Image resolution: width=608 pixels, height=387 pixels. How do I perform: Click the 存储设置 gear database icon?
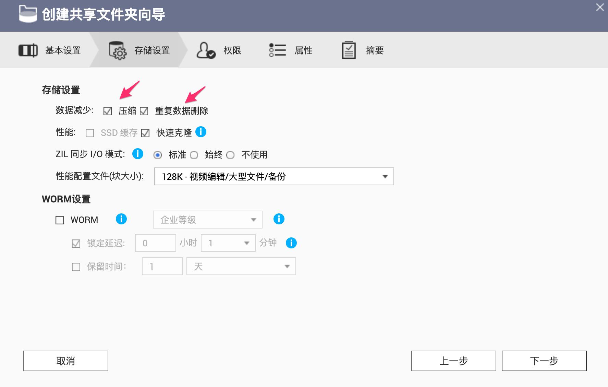(x=117, y=50)
